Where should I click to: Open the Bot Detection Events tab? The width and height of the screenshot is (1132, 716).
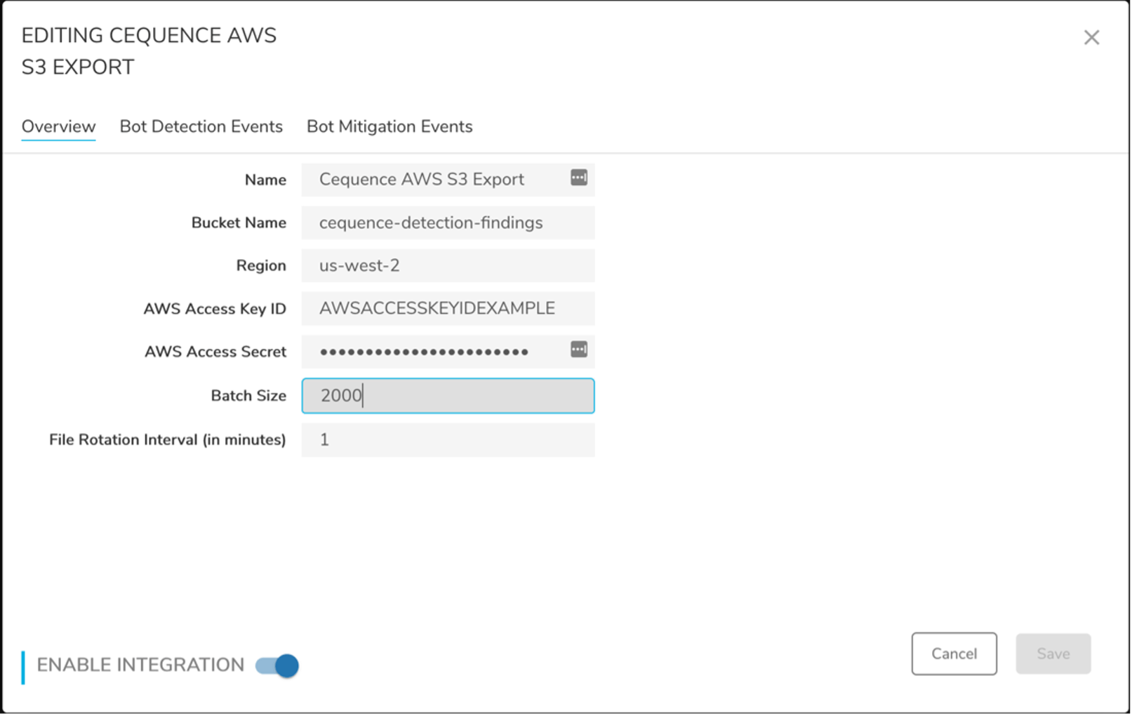201,126
